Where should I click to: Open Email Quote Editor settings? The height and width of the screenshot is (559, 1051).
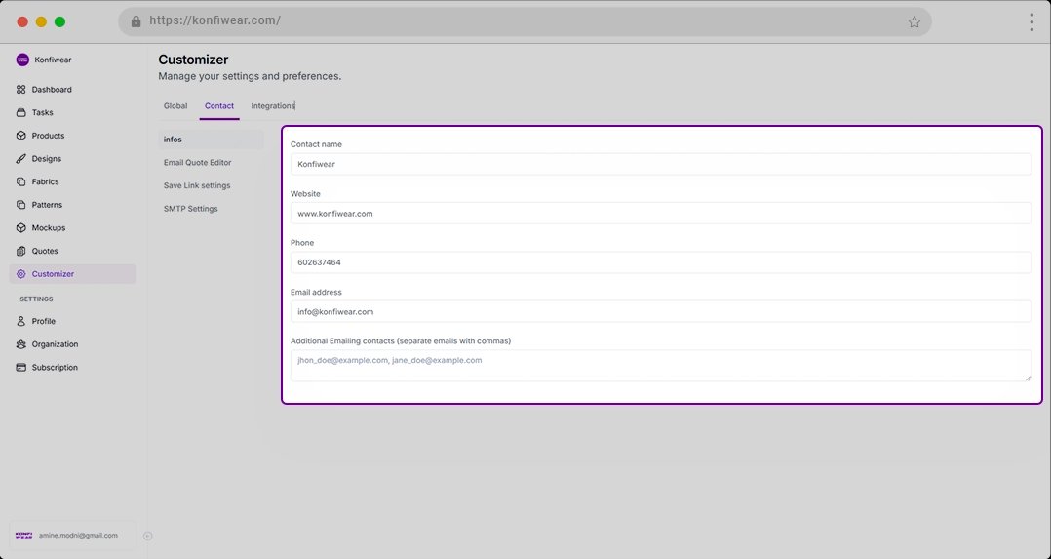pos(198,163)
